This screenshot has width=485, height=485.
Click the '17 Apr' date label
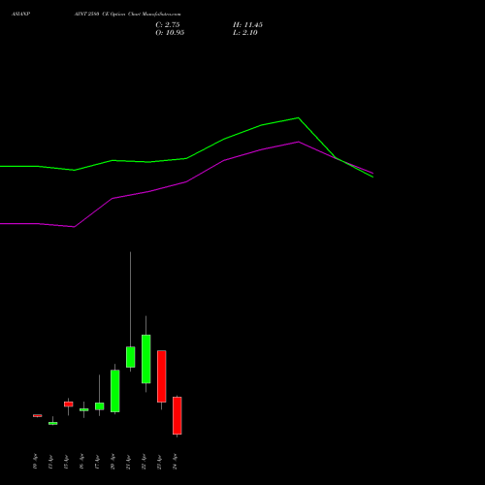coord(97,462)
